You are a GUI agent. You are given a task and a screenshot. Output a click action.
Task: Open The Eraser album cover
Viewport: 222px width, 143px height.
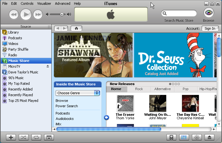click(125, 103)
